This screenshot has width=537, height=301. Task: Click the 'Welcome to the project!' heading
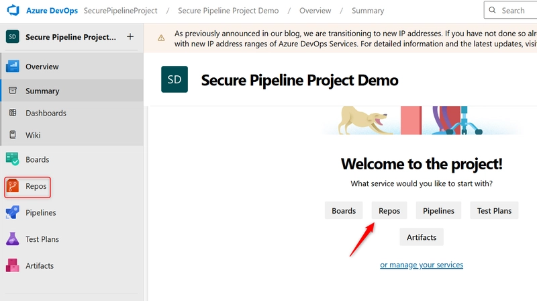(x=422, y=164)
